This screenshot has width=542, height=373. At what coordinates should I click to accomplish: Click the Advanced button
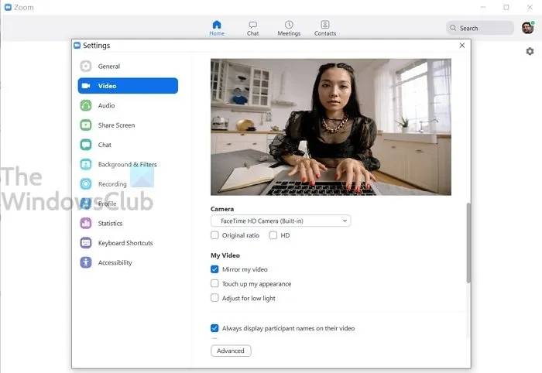231,351
